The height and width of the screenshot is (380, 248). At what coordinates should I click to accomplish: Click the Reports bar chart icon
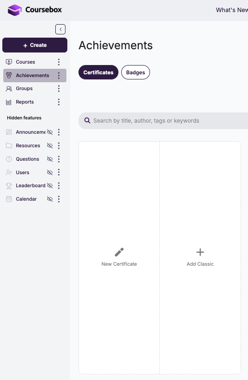coord(9,102)
